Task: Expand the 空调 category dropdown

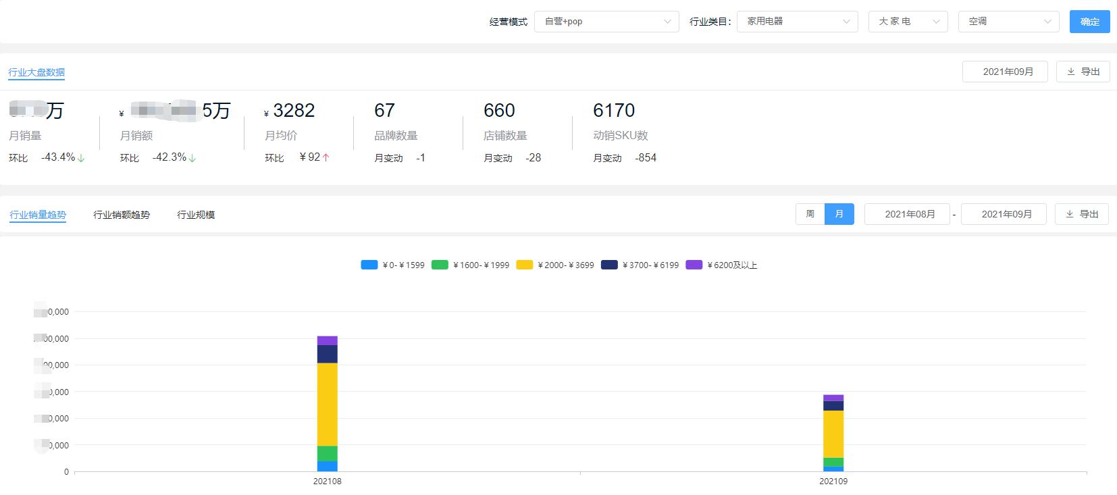Action: tap(1008, 22)
